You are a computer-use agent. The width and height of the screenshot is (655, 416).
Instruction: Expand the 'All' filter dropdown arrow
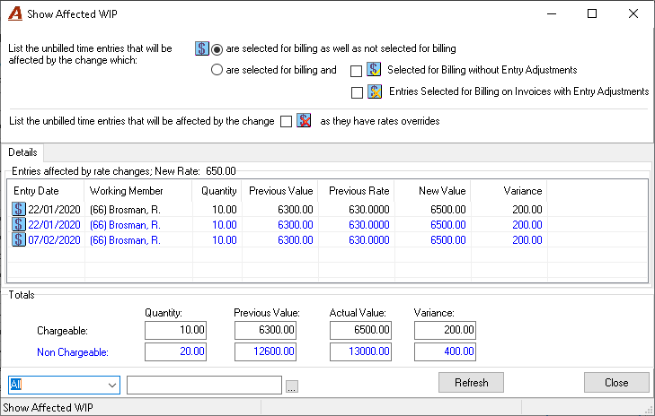click(112, 386)
